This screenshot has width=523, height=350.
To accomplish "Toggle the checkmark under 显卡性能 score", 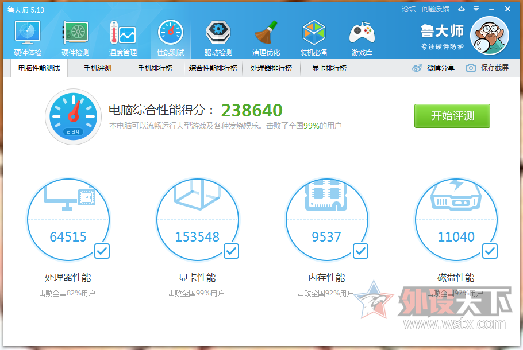I will click(x=230, y=251).
